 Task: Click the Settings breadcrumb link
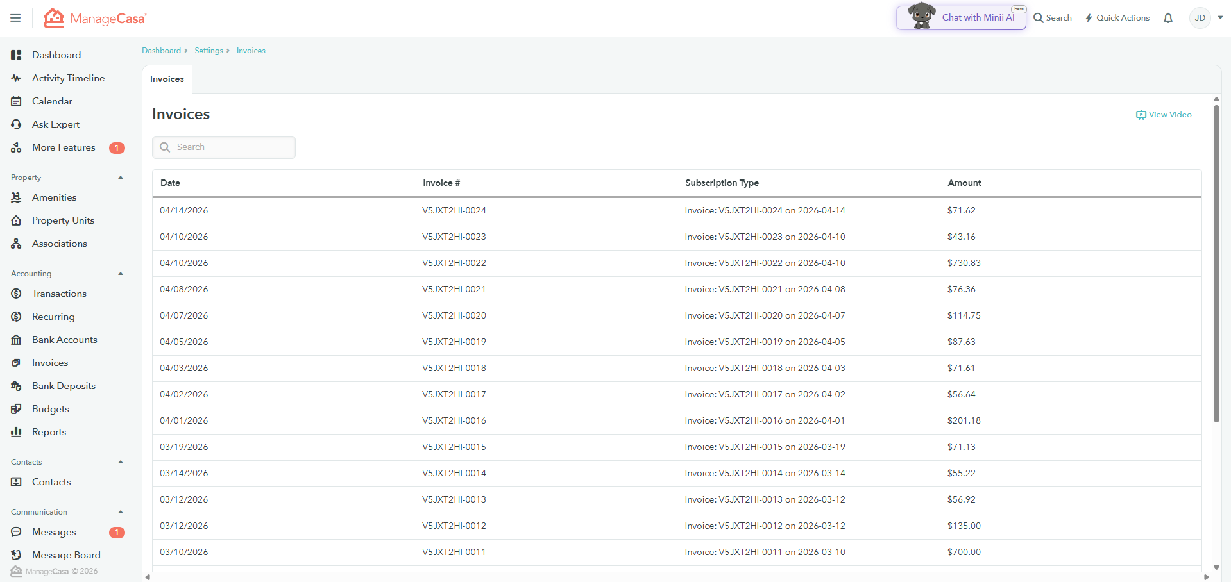(208, 51)
